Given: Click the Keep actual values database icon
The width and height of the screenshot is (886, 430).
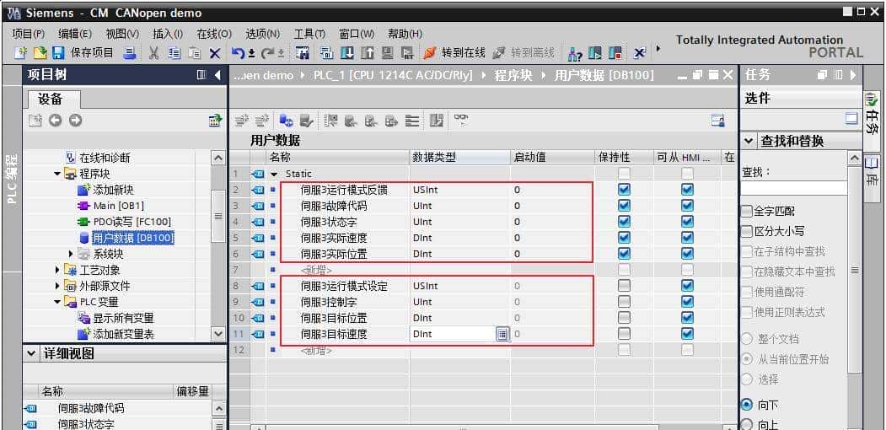Looking at the screenshot, I should point(286,120).
